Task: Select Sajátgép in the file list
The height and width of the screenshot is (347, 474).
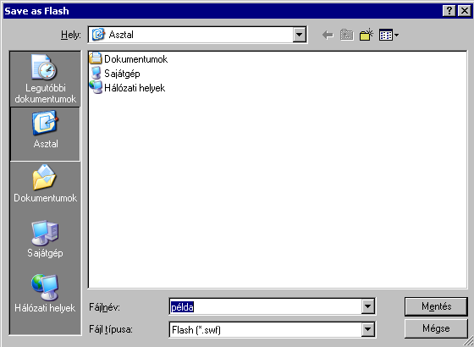Action: pyautogui.click(x=115, y=74)
